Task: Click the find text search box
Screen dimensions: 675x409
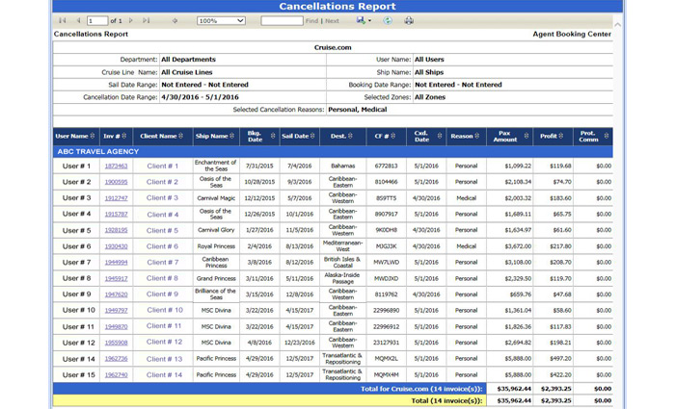Action: coord(282,20)
